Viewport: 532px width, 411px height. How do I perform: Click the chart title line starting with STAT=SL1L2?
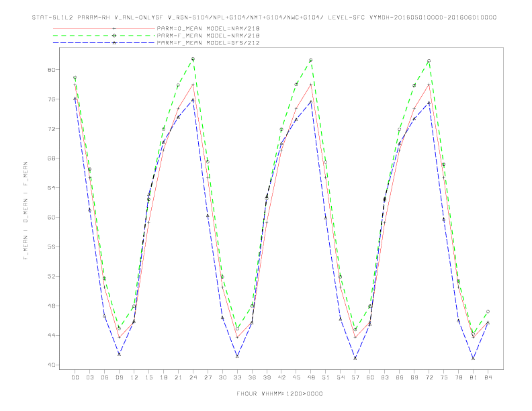tap(264, 17)
